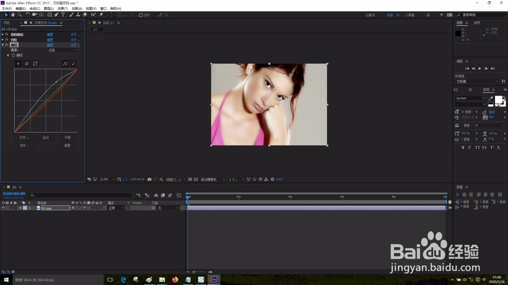The height and width of the screenshot is (285, 508).
Task: Set curve graph to smallest size
Action: [x=18, y=64]
